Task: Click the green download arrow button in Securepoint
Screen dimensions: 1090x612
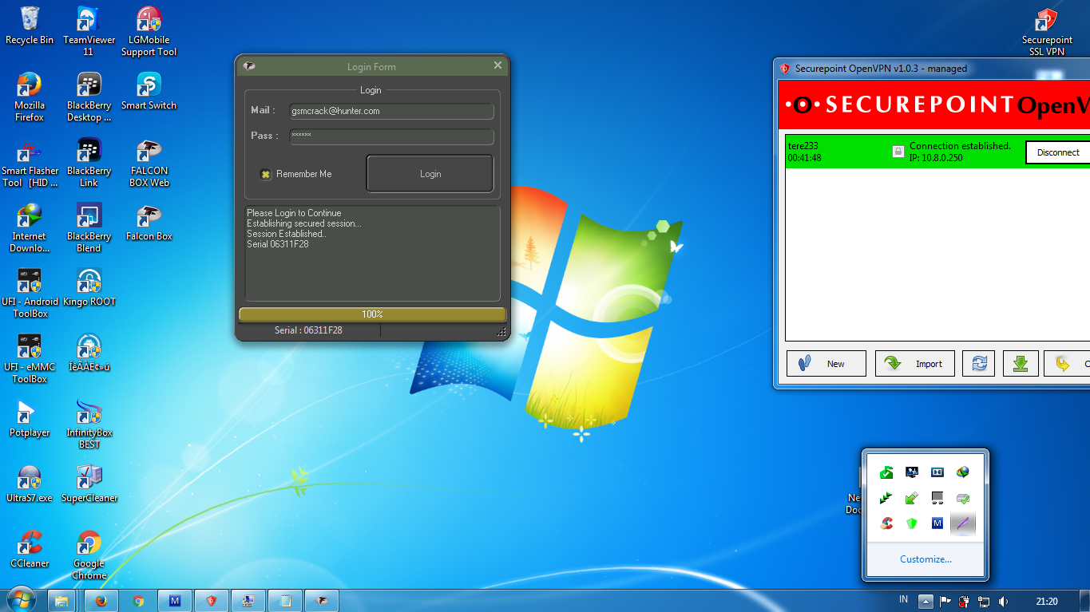Action: tap(1021, 364)
